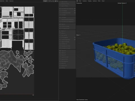The height and width of the screenshot is (101, 135).
Task: Run the Line Up UV command
Action: coord(67,35)
